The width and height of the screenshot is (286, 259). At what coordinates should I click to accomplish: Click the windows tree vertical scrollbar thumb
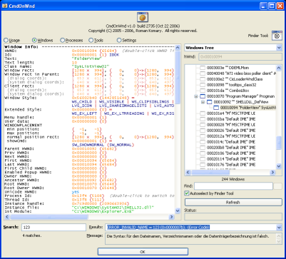(x=279, y=143)
